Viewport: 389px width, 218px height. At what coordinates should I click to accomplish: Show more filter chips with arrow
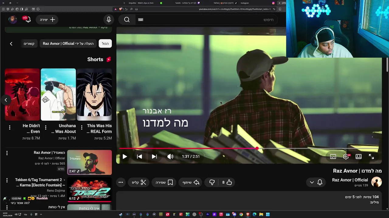click(x=11, y=44)
